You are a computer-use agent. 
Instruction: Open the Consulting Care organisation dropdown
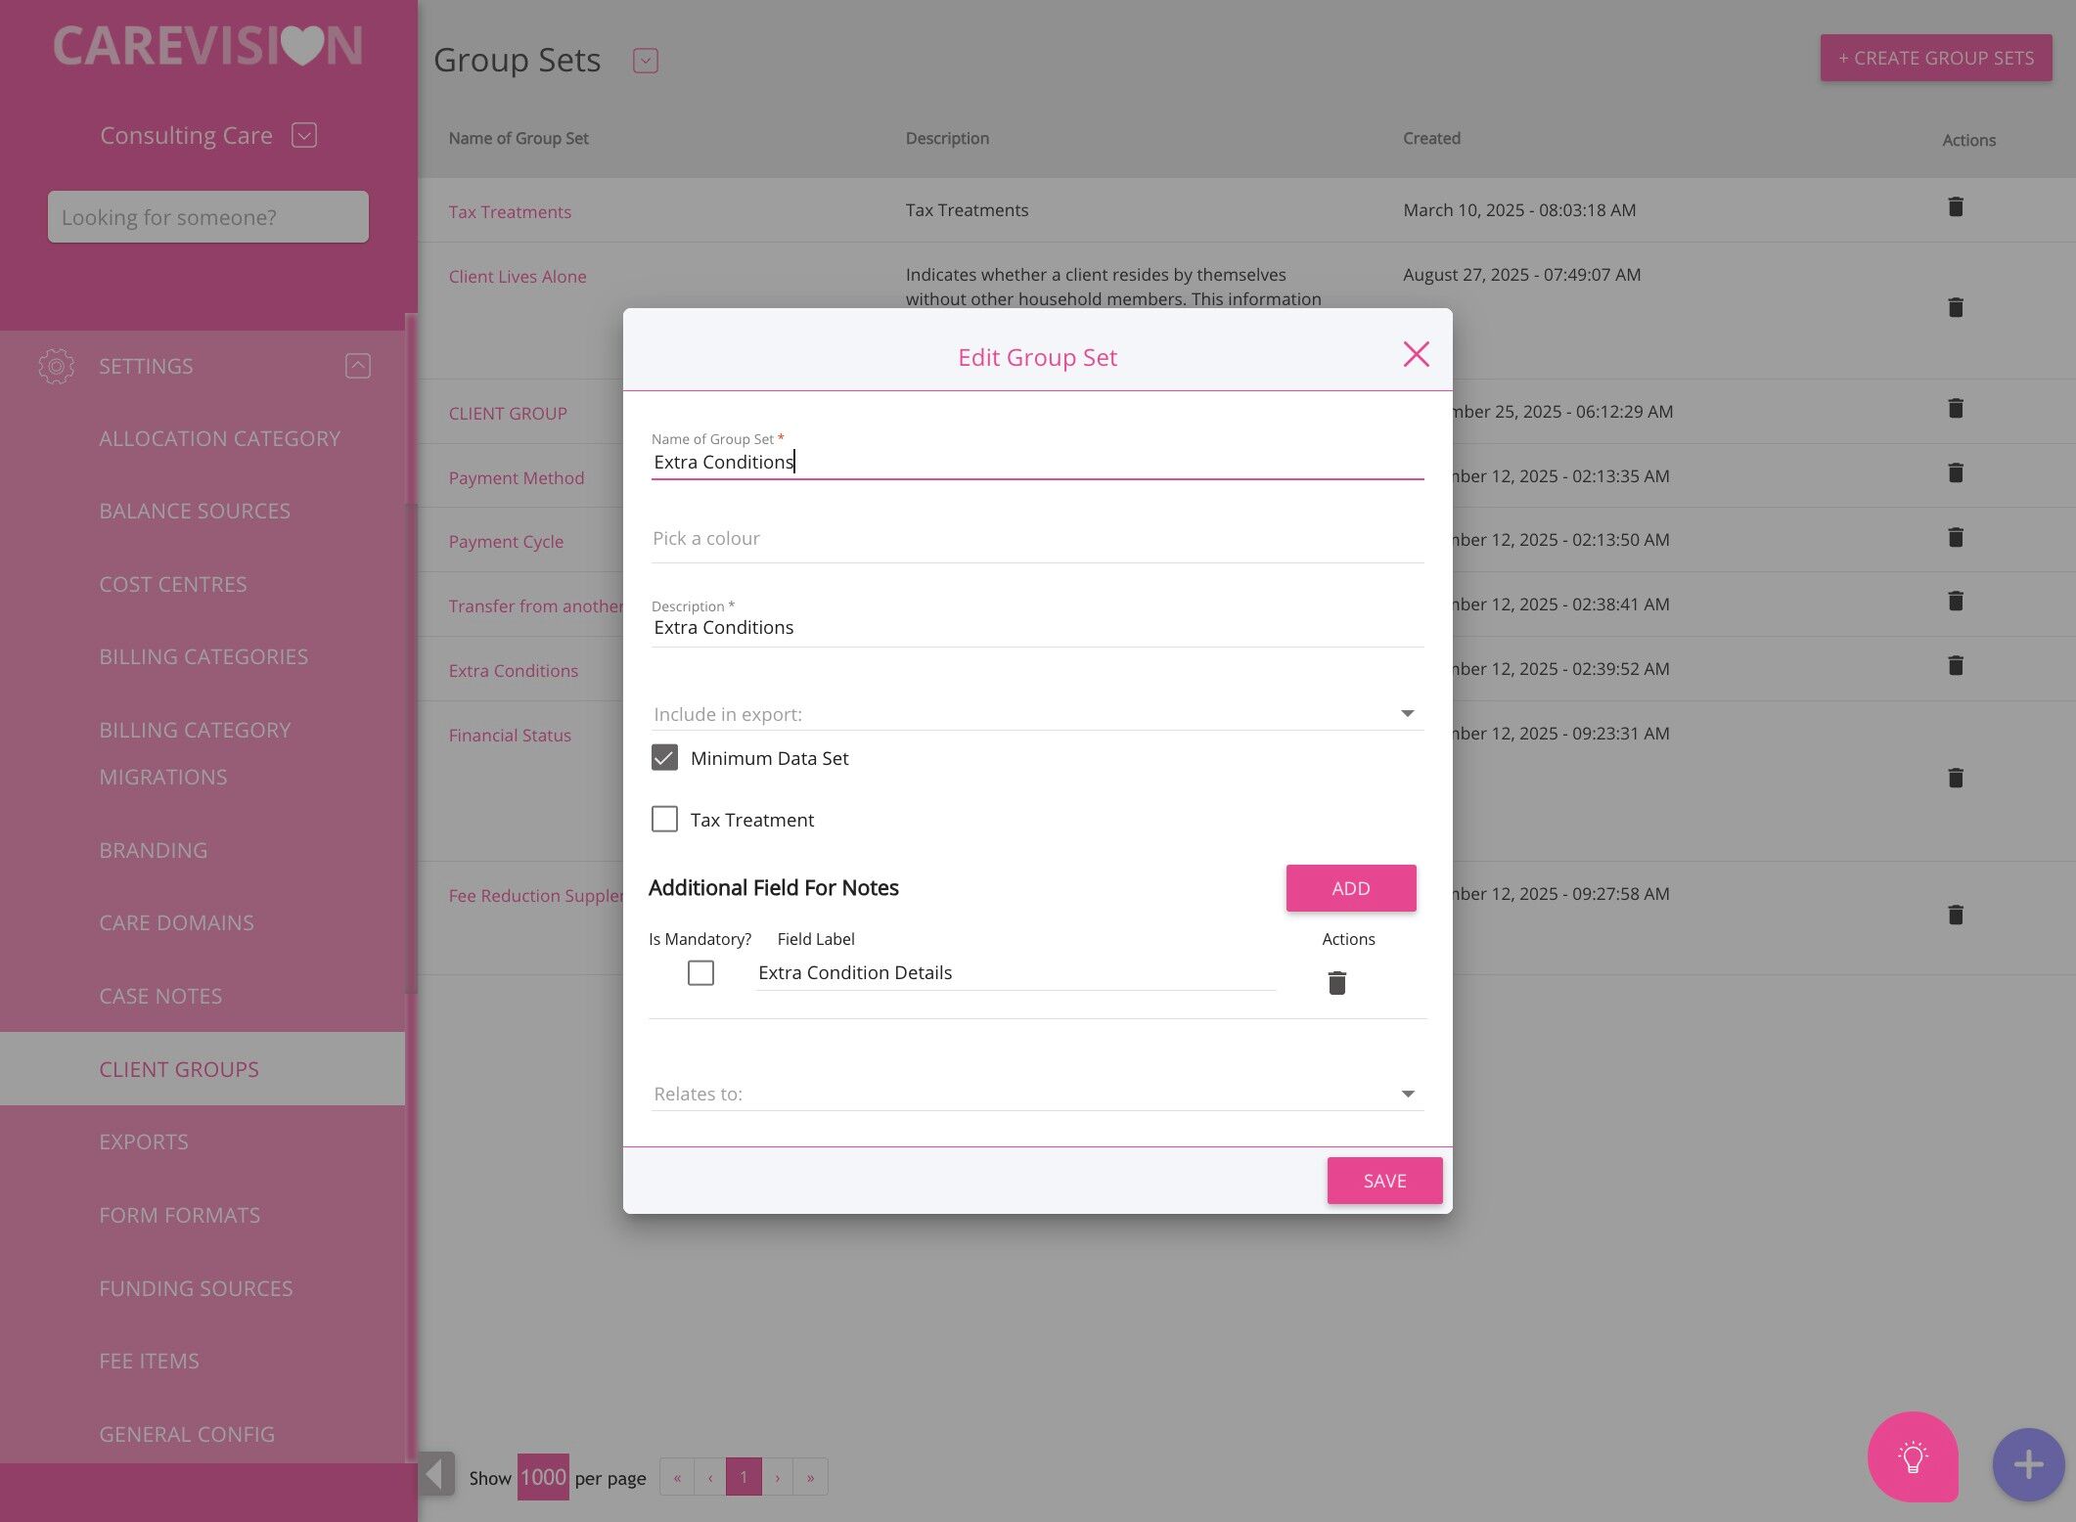(304, 135)
